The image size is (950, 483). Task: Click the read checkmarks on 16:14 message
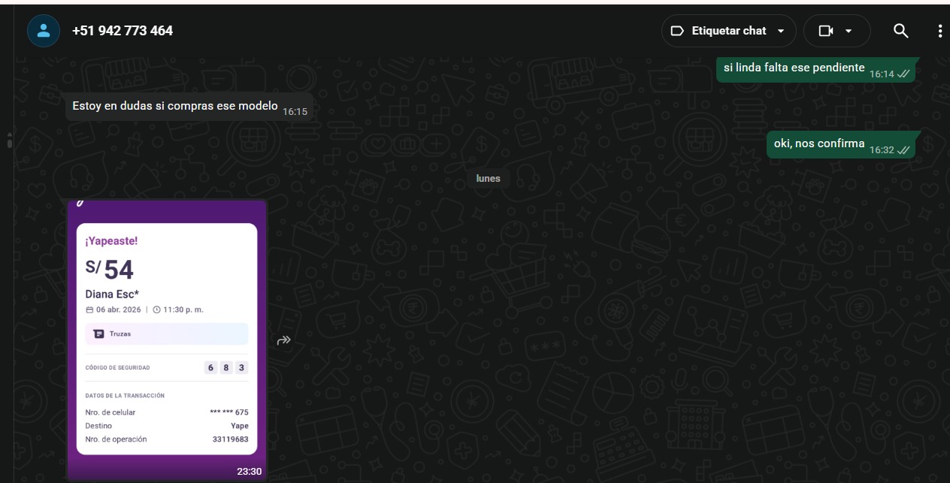pos(903,74)
